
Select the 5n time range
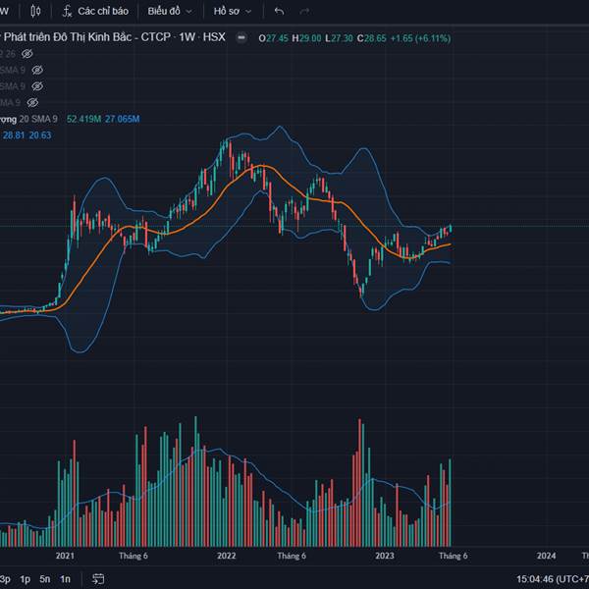coord(45,579)
